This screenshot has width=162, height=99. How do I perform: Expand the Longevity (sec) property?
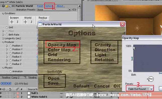(x=3, y=38)
